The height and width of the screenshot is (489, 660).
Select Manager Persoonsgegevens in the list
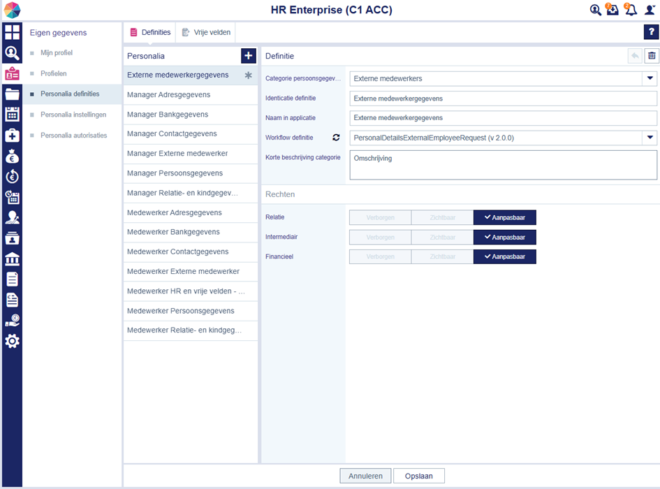190,173
